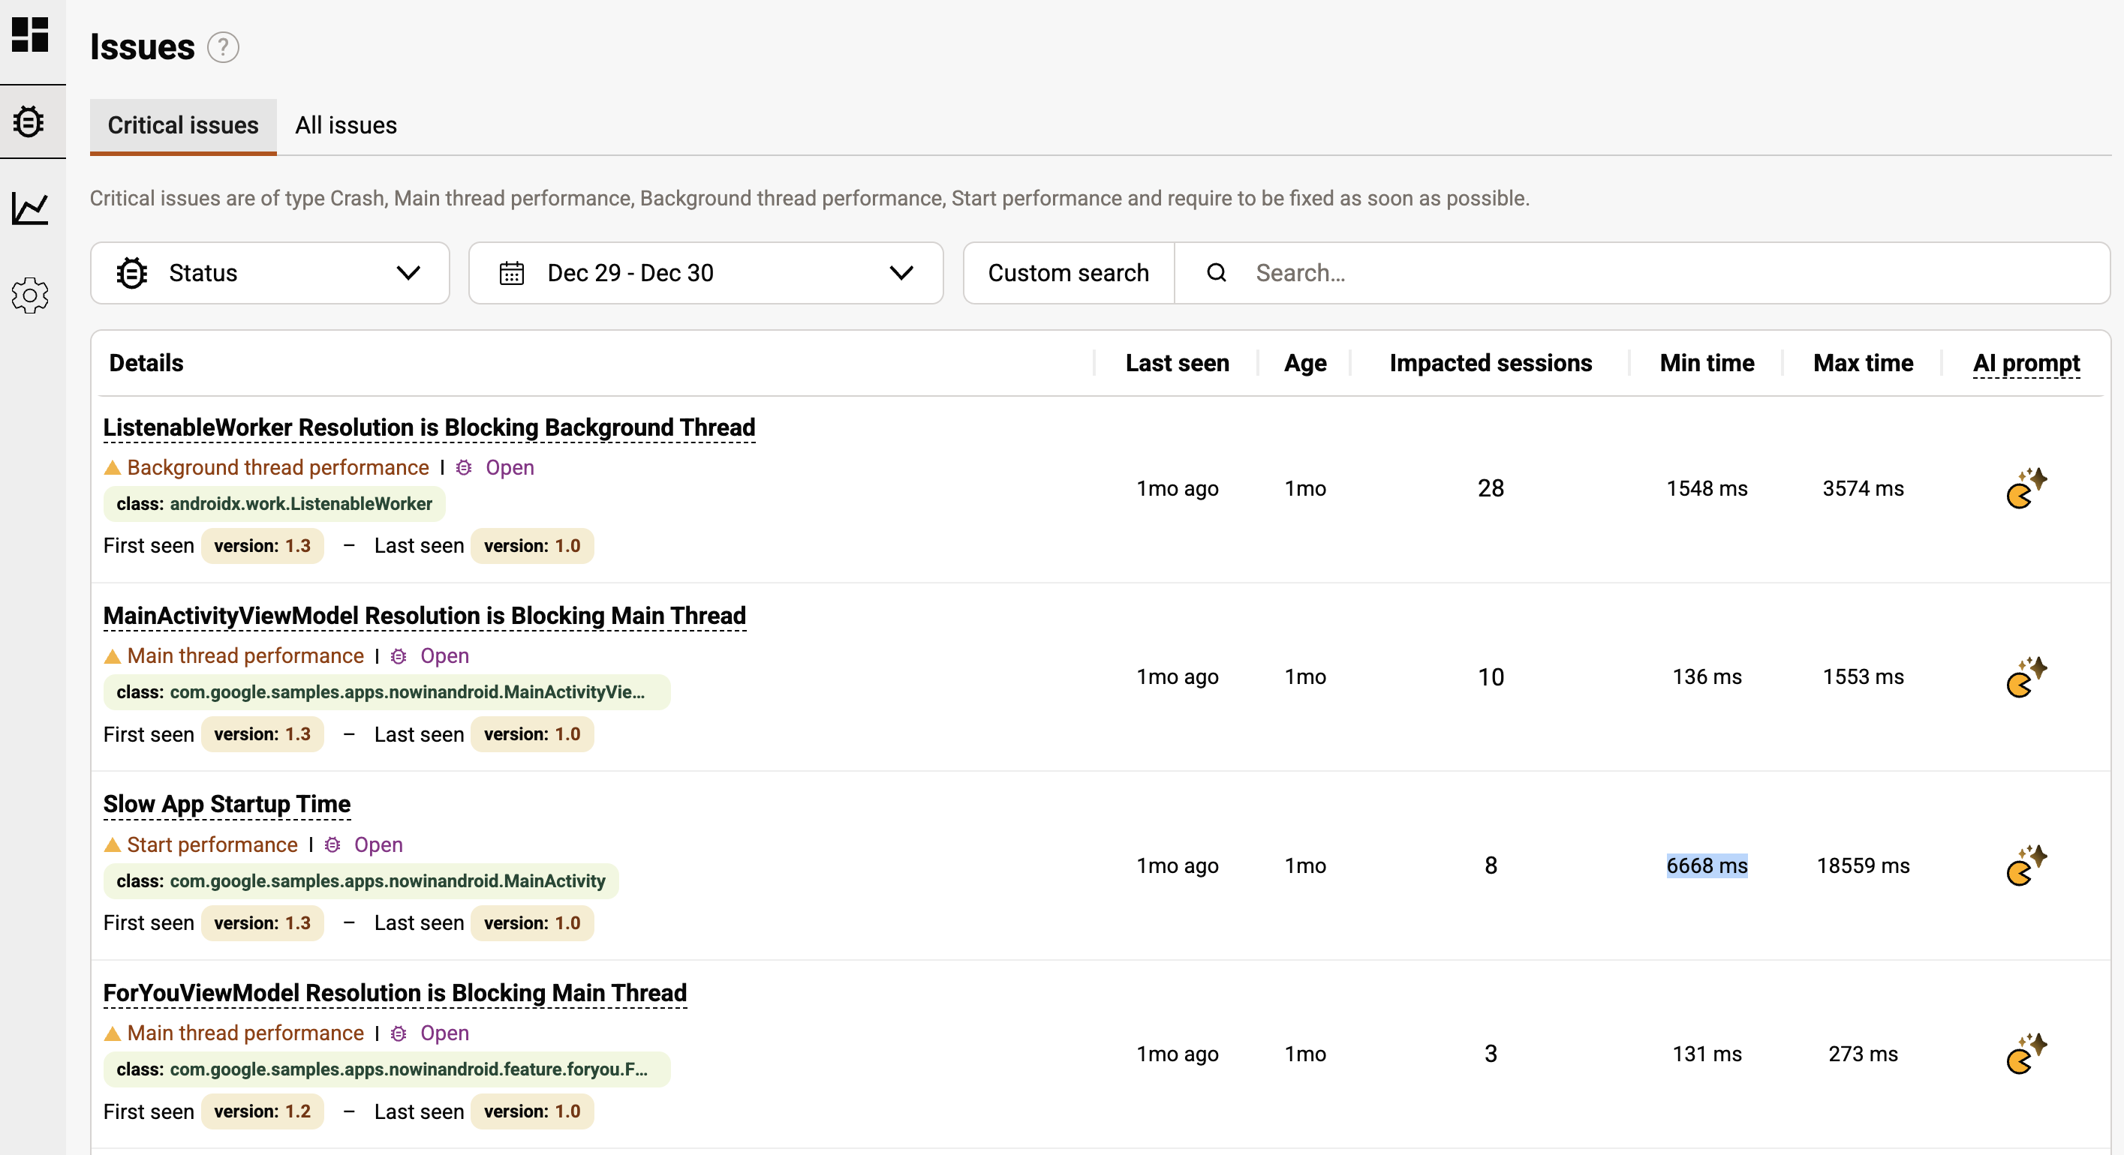Open the settings gear in sidebar
Image resolution: width=2124 pixels, height=1155 pixels.
pyautogui.click(x=31, y=295)
